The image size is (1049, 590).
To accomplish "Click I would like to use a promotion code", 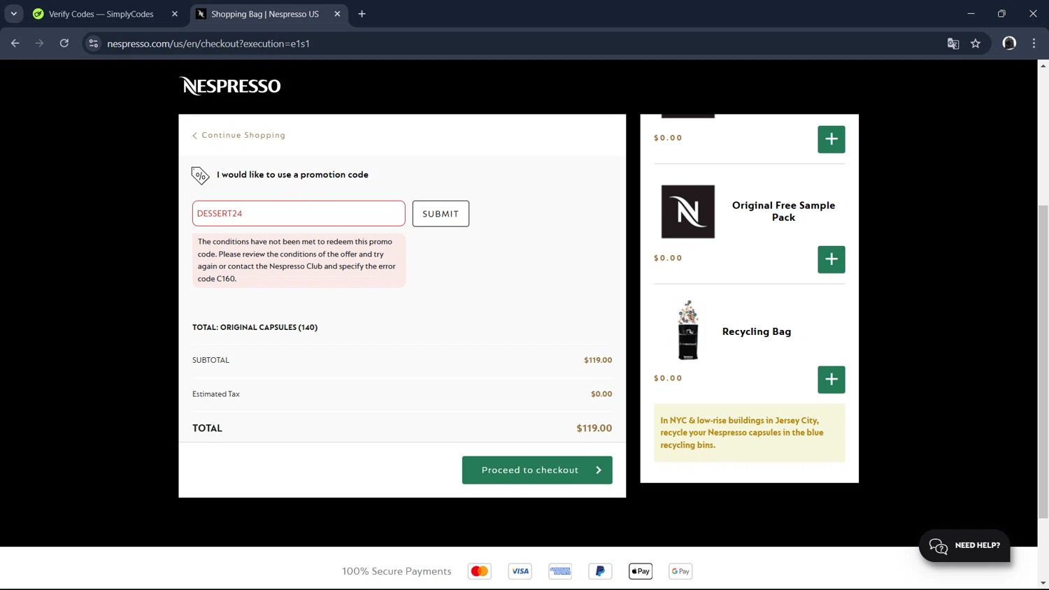I will click(292, 175).
